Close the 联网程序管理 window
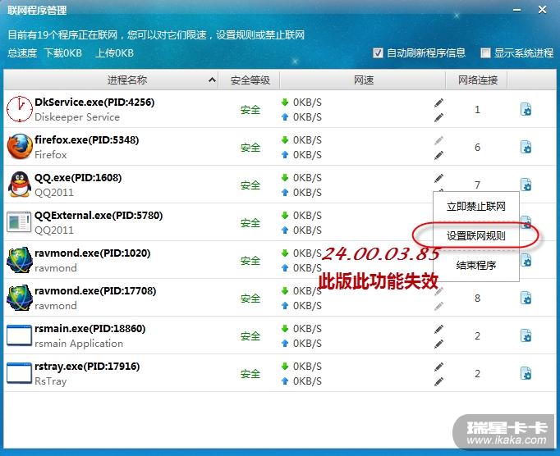 (542, 10)
